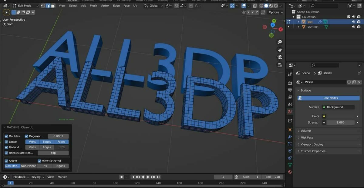Image resolution: width=364 pixels, height=188 pixels.
Task: Select face select mode icon
Action: click(53, 6)
